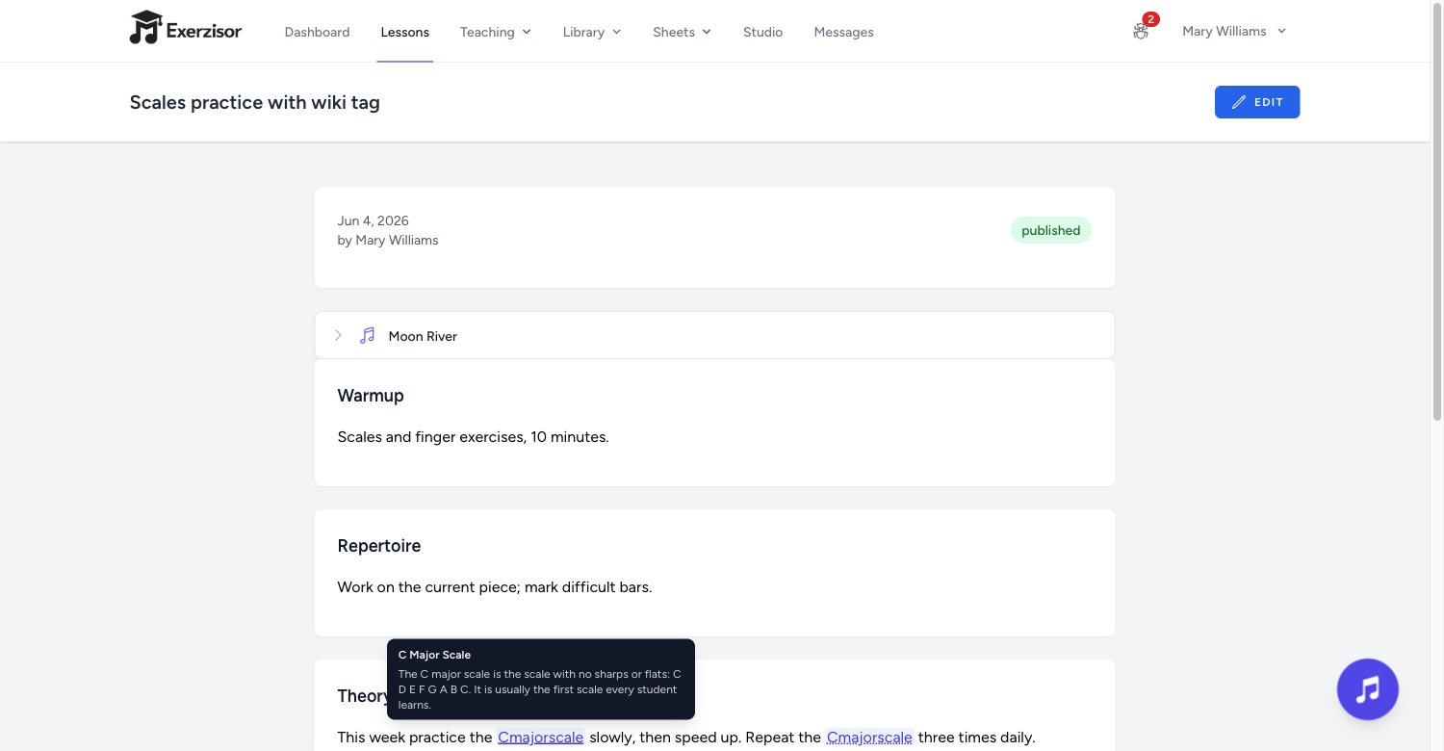This screenshot has width=1444, height=751.
Task: Click the 'by Mary Williams' author text
Action: 388,240
